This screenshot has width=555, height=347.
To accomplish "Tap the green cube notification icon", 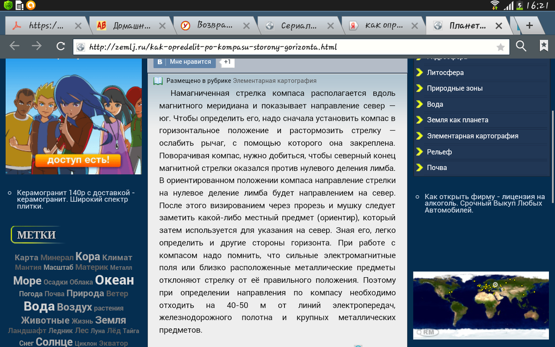I will pos(7,6).
